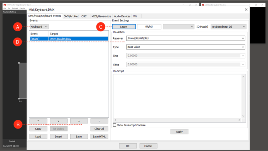
Task: Enable Show Javascript Console checkbox
Action: (x=114, y=125)
